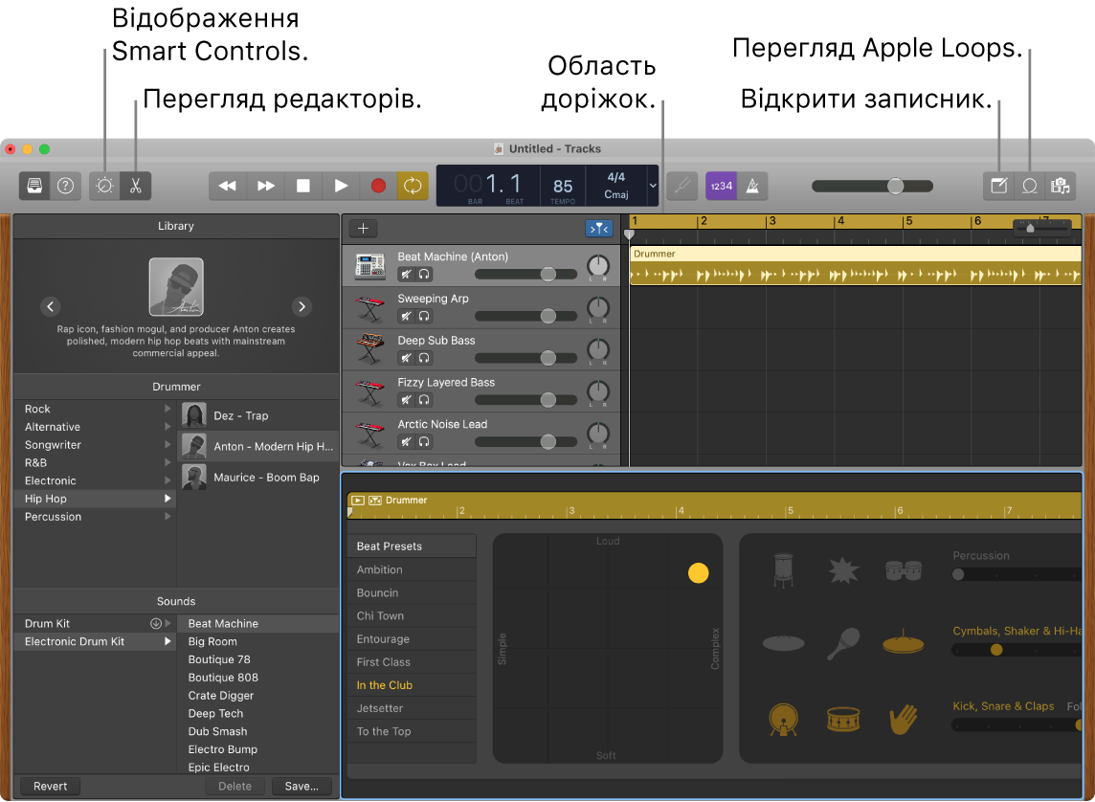1095x802 pixels.
Task: Open the Editors view with the scissors icon
Action: point(135,186)
